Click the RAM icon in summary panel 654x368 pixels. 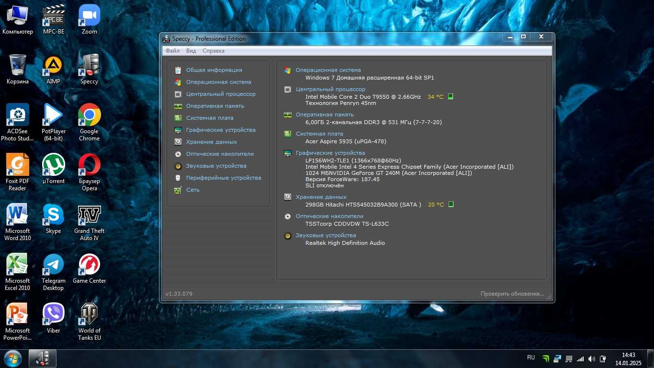tap(288, 115)
